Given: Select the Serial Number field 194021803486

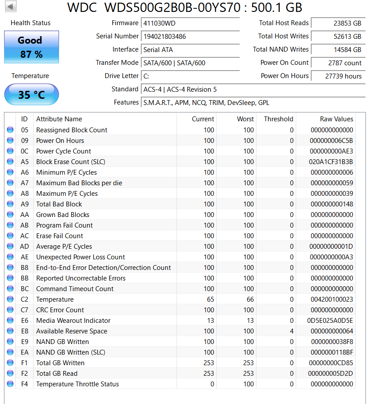Looking at the screenshot, I should tap(190, 36).
